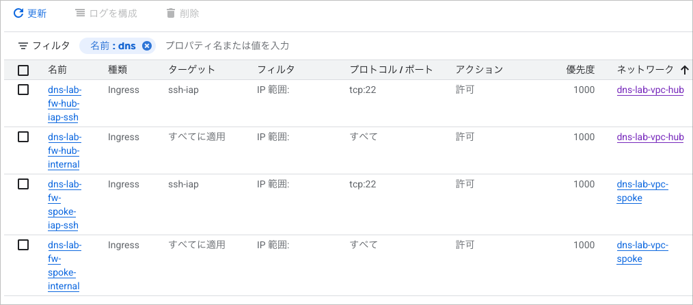Image resolution: width=693 pixels, height=305 pixels.
Task: Remove the 名前 : dns filter chip
Action: 147,46
